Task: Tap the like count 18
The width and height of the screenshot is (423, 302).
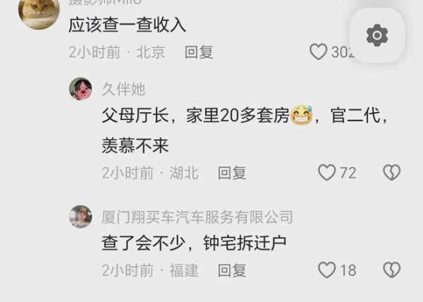Action: click(x=348, y=270)
